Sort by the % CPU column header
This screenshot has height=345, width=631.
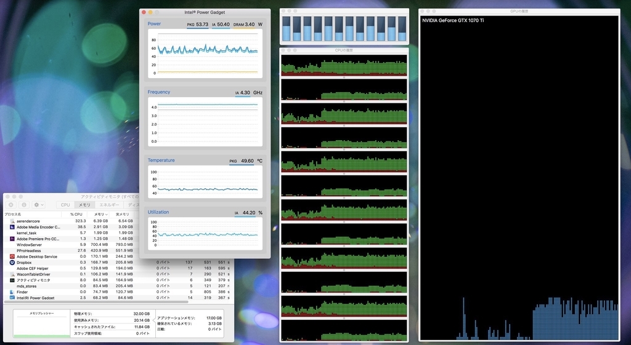click(x=76, y=215)
